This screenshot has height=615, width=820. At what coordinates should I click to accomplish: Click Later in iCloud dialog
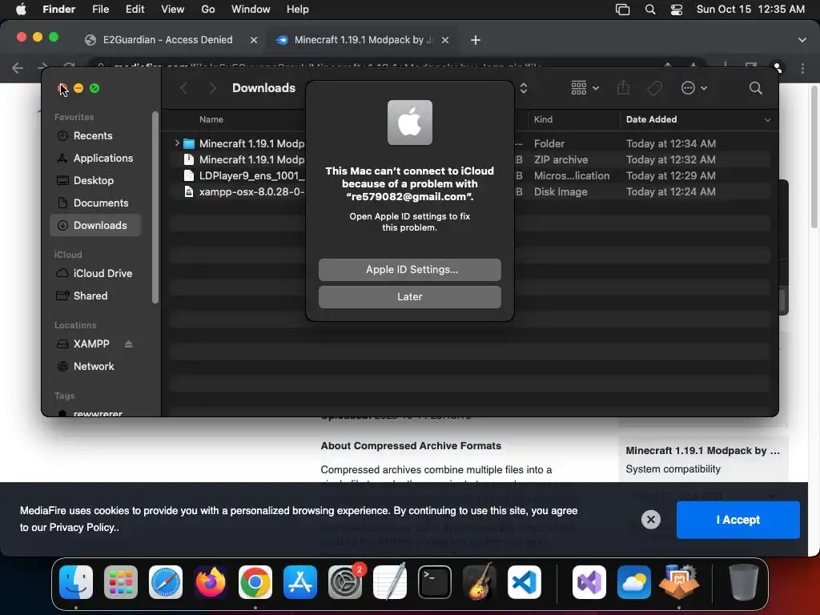click(x=409, y=296)
